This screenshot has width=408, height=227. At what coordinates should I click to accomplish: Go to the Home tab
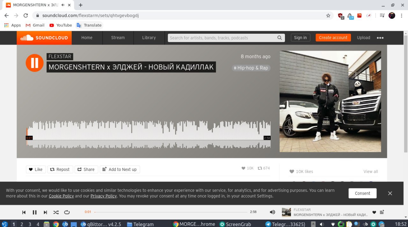click(x=87, y=38)
